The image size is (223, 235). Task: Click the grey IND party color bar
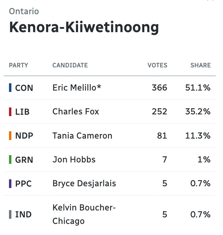(x=10, y=215)
